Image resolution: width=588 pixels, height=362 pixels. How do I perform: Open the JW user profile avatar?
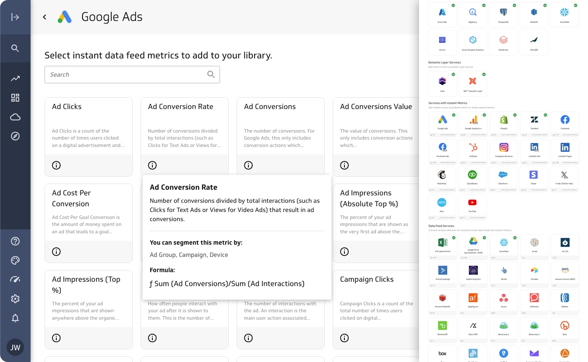15,348
